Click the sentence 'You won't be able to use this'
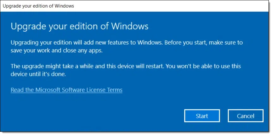Image resolution: width=272 pixels, height=135 pixels. (203, 66)
